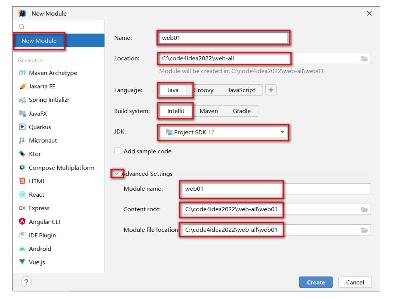Set language to JavaScript

click(x=241, y=90)
